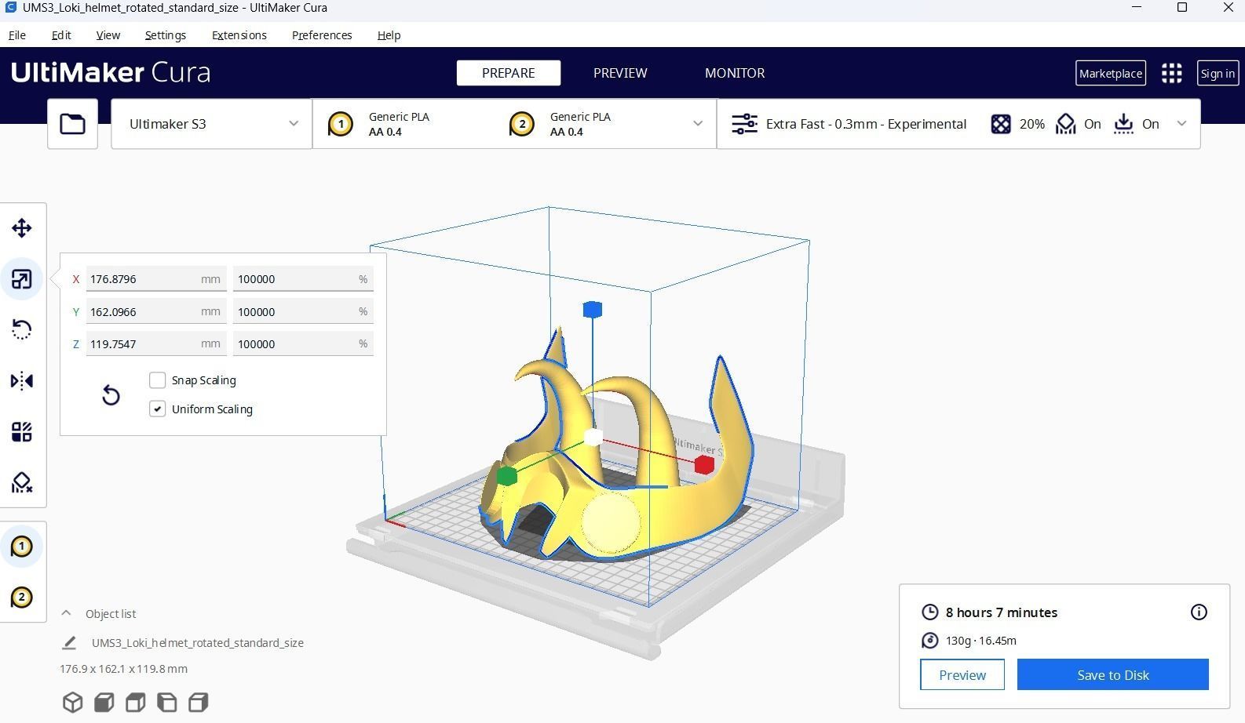Switch to left view cube icon

pos(167,702)
